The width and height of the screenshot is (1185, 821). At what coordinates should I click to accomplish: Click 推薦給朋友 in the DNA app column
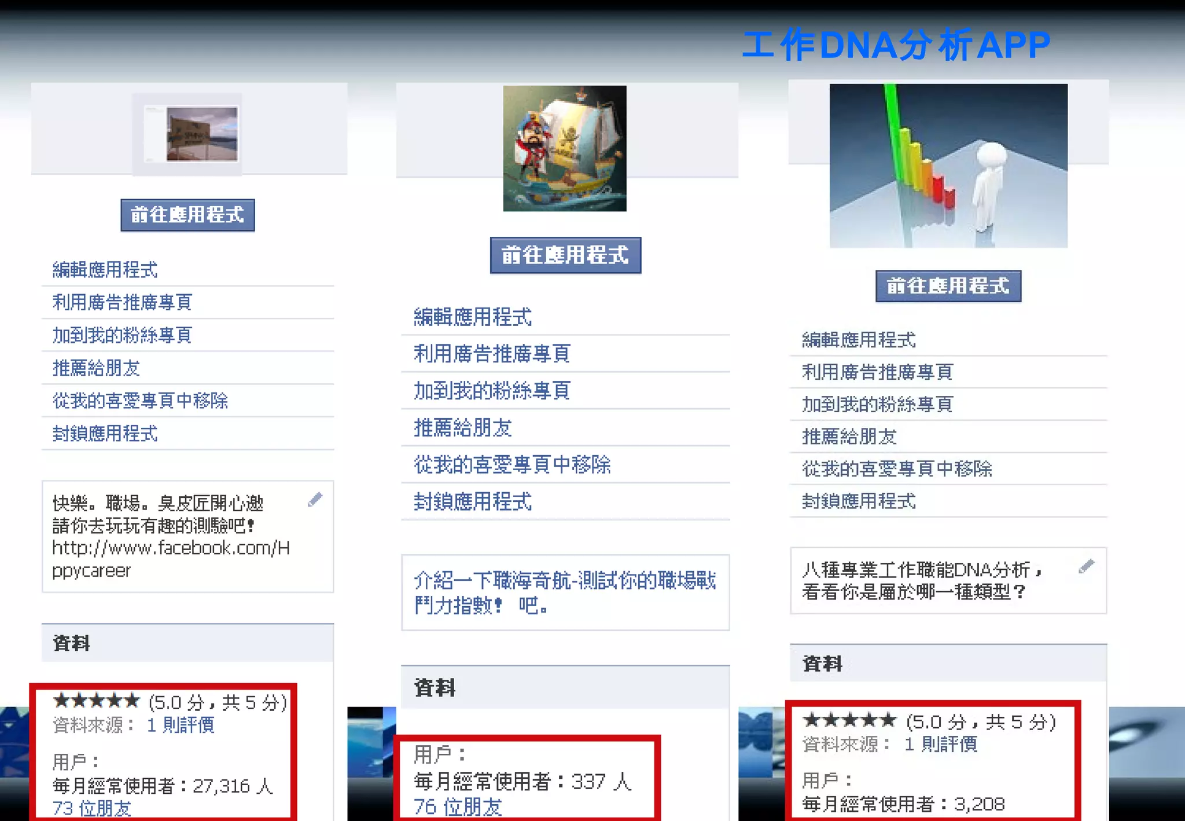849,437
